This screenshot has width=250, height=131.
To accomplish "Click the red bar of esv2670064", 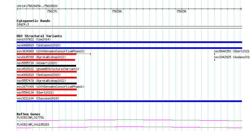I will coord(47,89).
